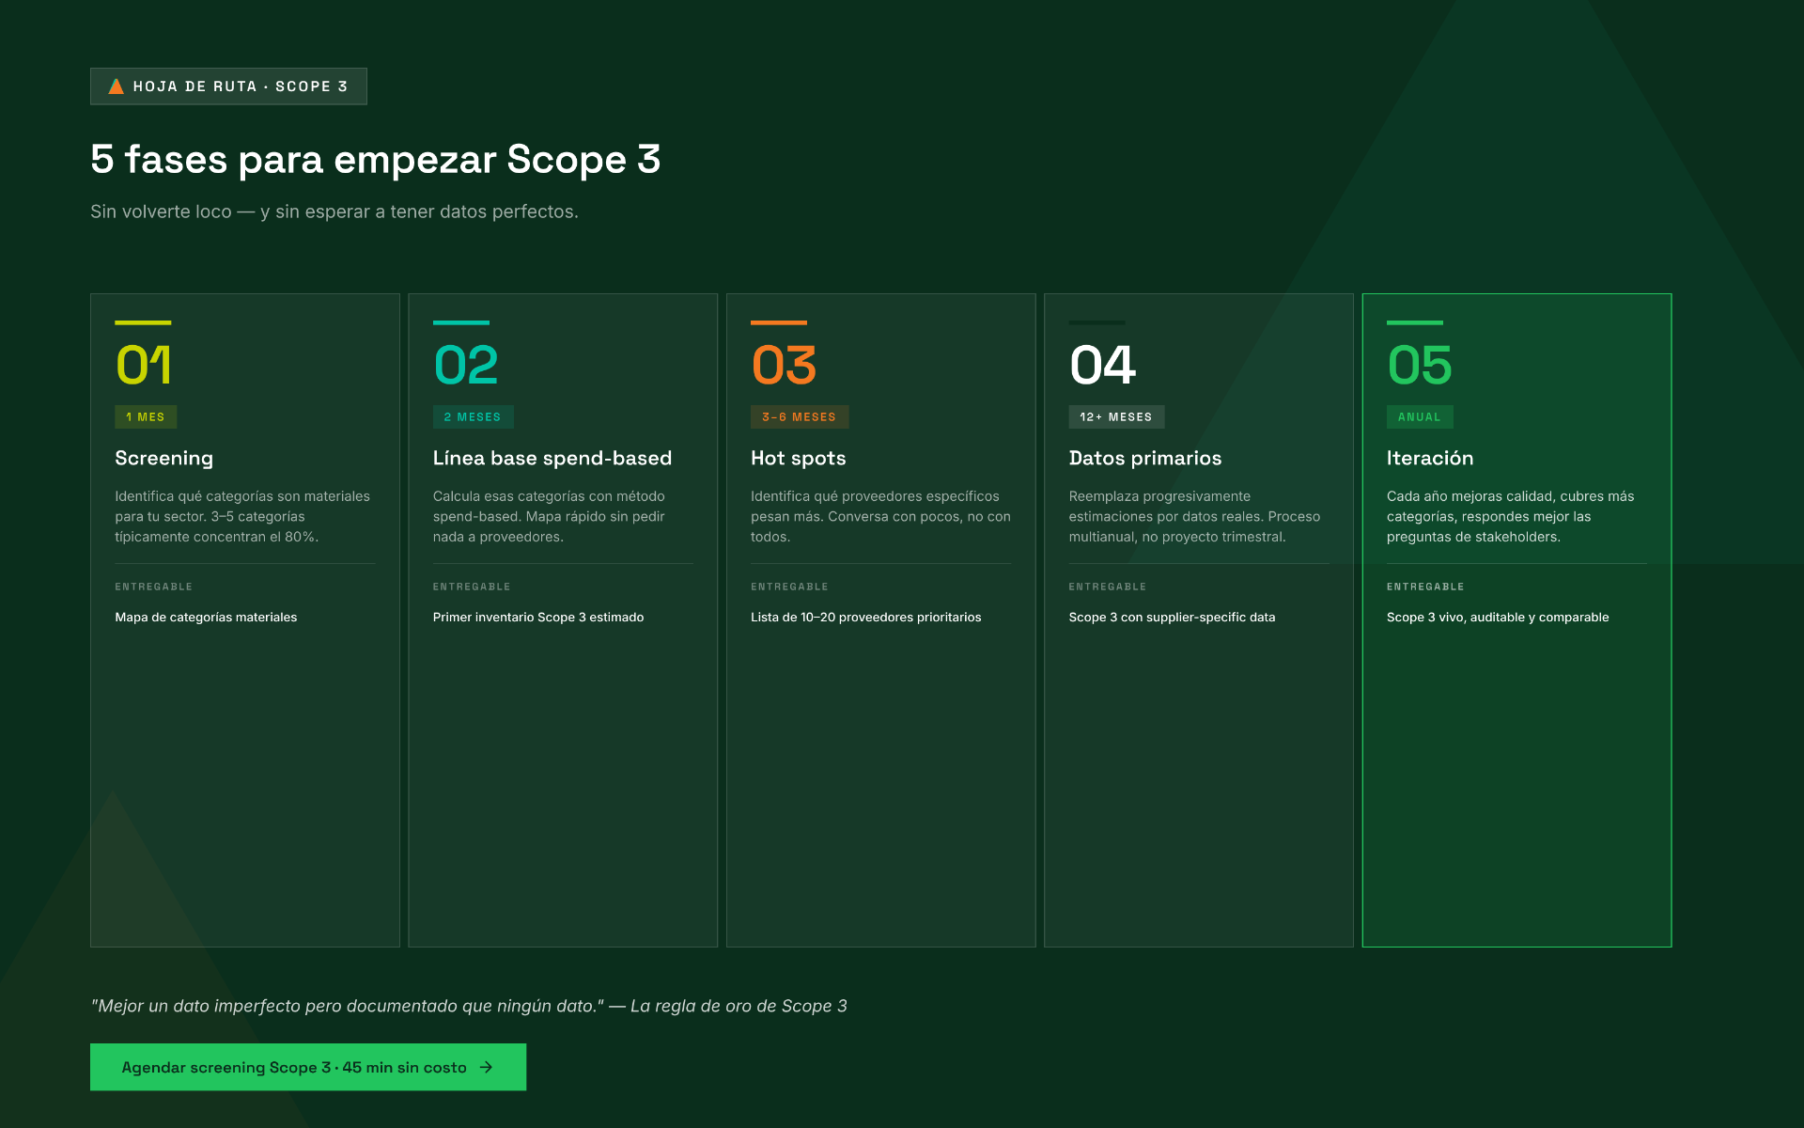Open the Screening card title
This screenshot has height=1128, width=1804.
(x=163, y=458)
